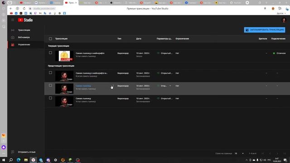Open the highlighted blue stream title link
The width and height of the screenshot is (290, 163).
(83, 86)
